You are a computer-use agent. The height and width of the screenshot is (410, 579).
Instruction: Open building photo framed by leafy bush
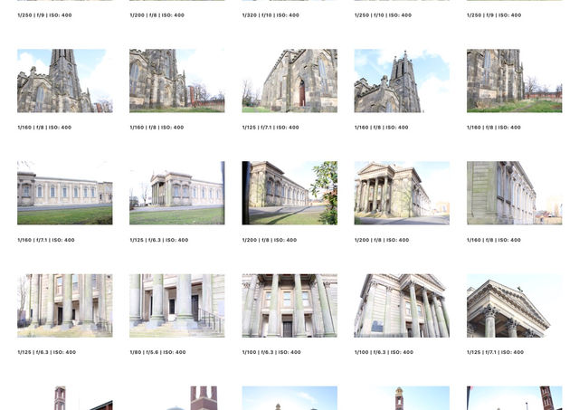click(289, 193)
